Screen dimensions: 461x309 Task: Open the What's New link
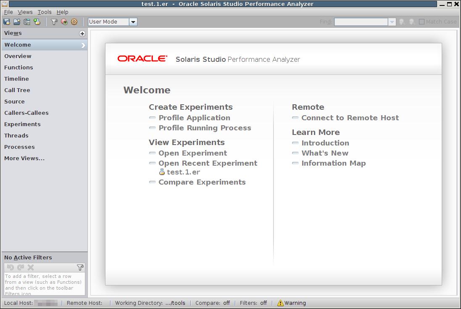[325, 153]
